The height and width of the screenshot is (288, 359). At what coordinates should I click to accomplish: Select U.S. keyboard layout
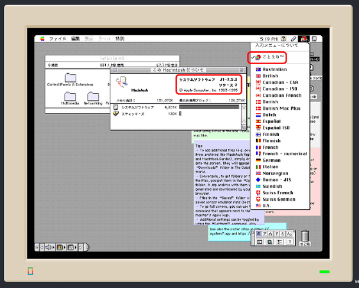click(x=280, y=206)
